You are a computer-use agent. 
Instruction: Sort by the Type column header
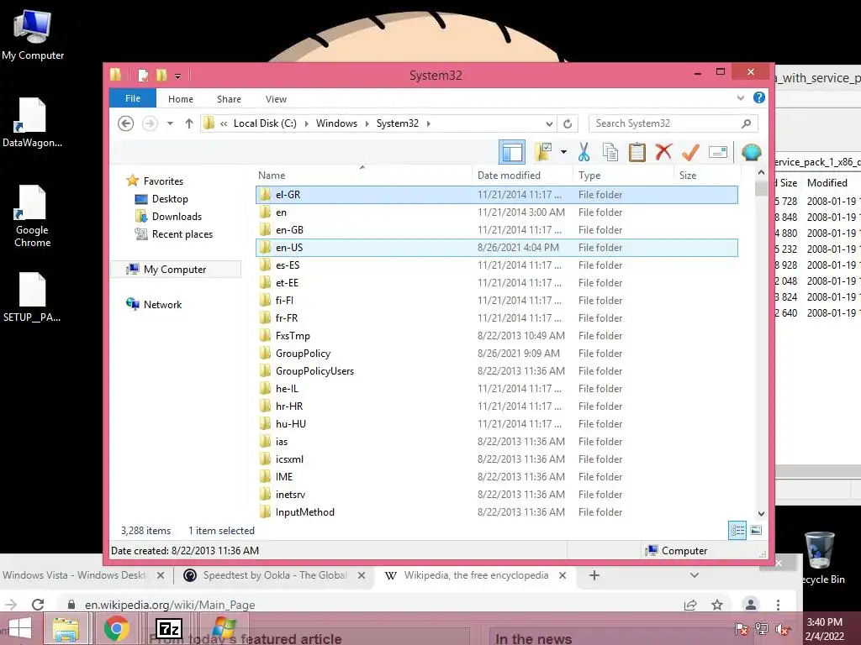coord(623,176)
